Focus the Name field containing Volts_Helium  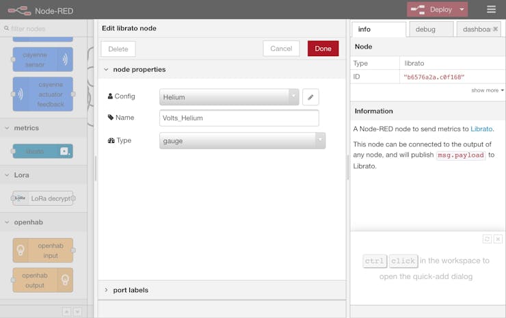pyautogui.click(x=239, y=118)
